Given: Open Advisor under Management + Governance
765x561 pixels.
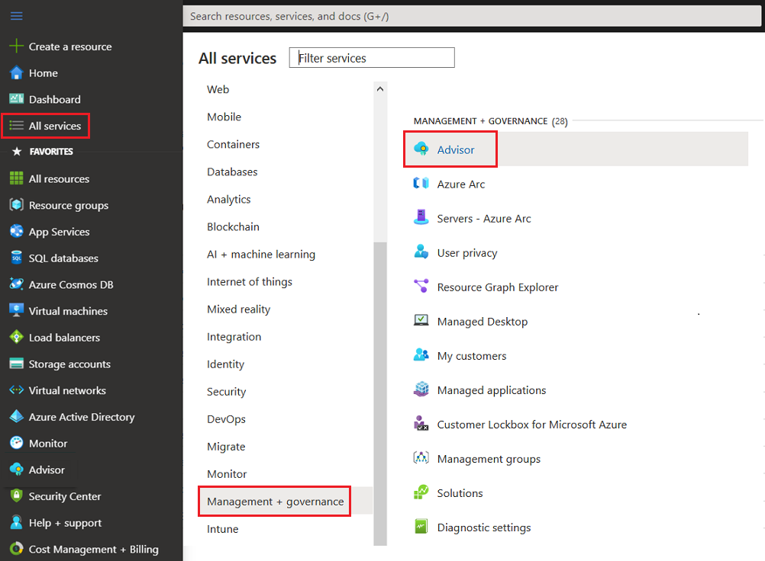Looking at the screenshot, I should [455, 150].
